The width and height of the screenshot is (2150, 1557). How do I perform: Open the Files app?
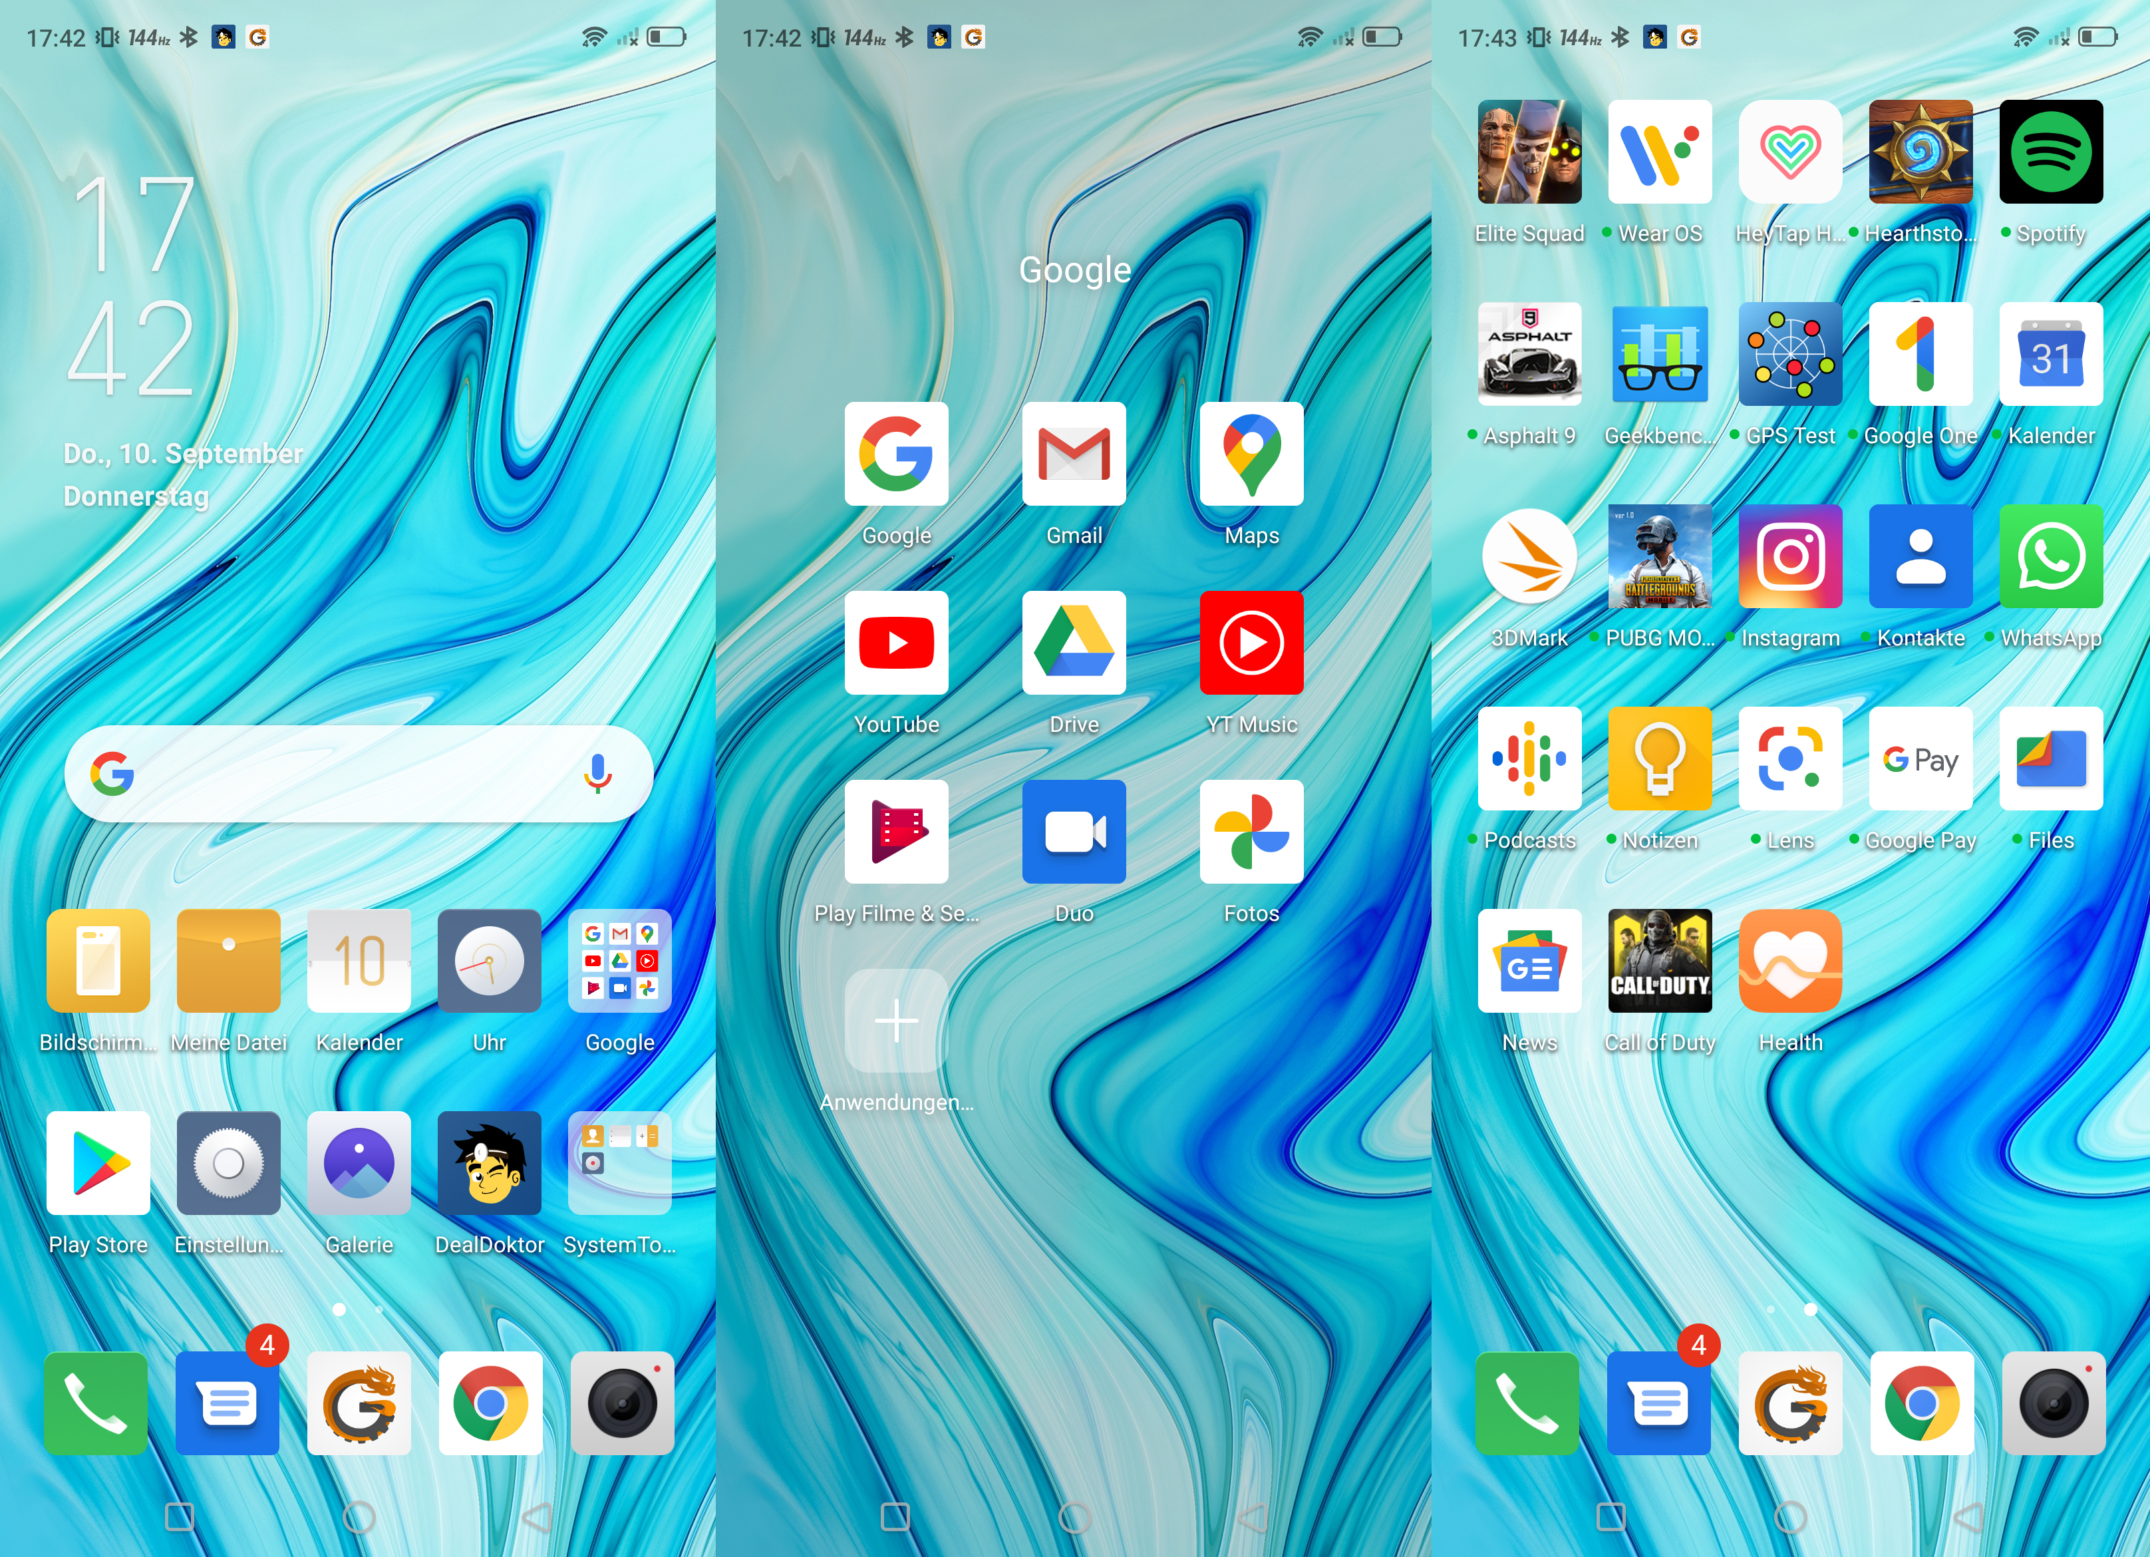pos(2050,759)
